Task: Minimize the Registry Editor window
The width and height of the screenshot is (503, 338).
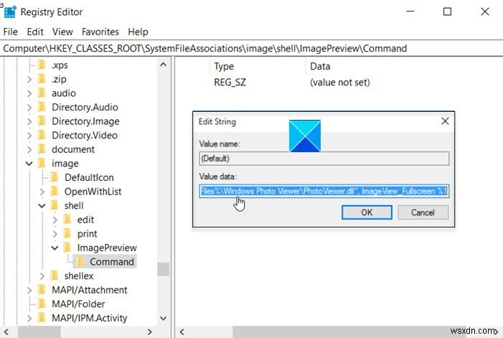Action: click(410, 11)
